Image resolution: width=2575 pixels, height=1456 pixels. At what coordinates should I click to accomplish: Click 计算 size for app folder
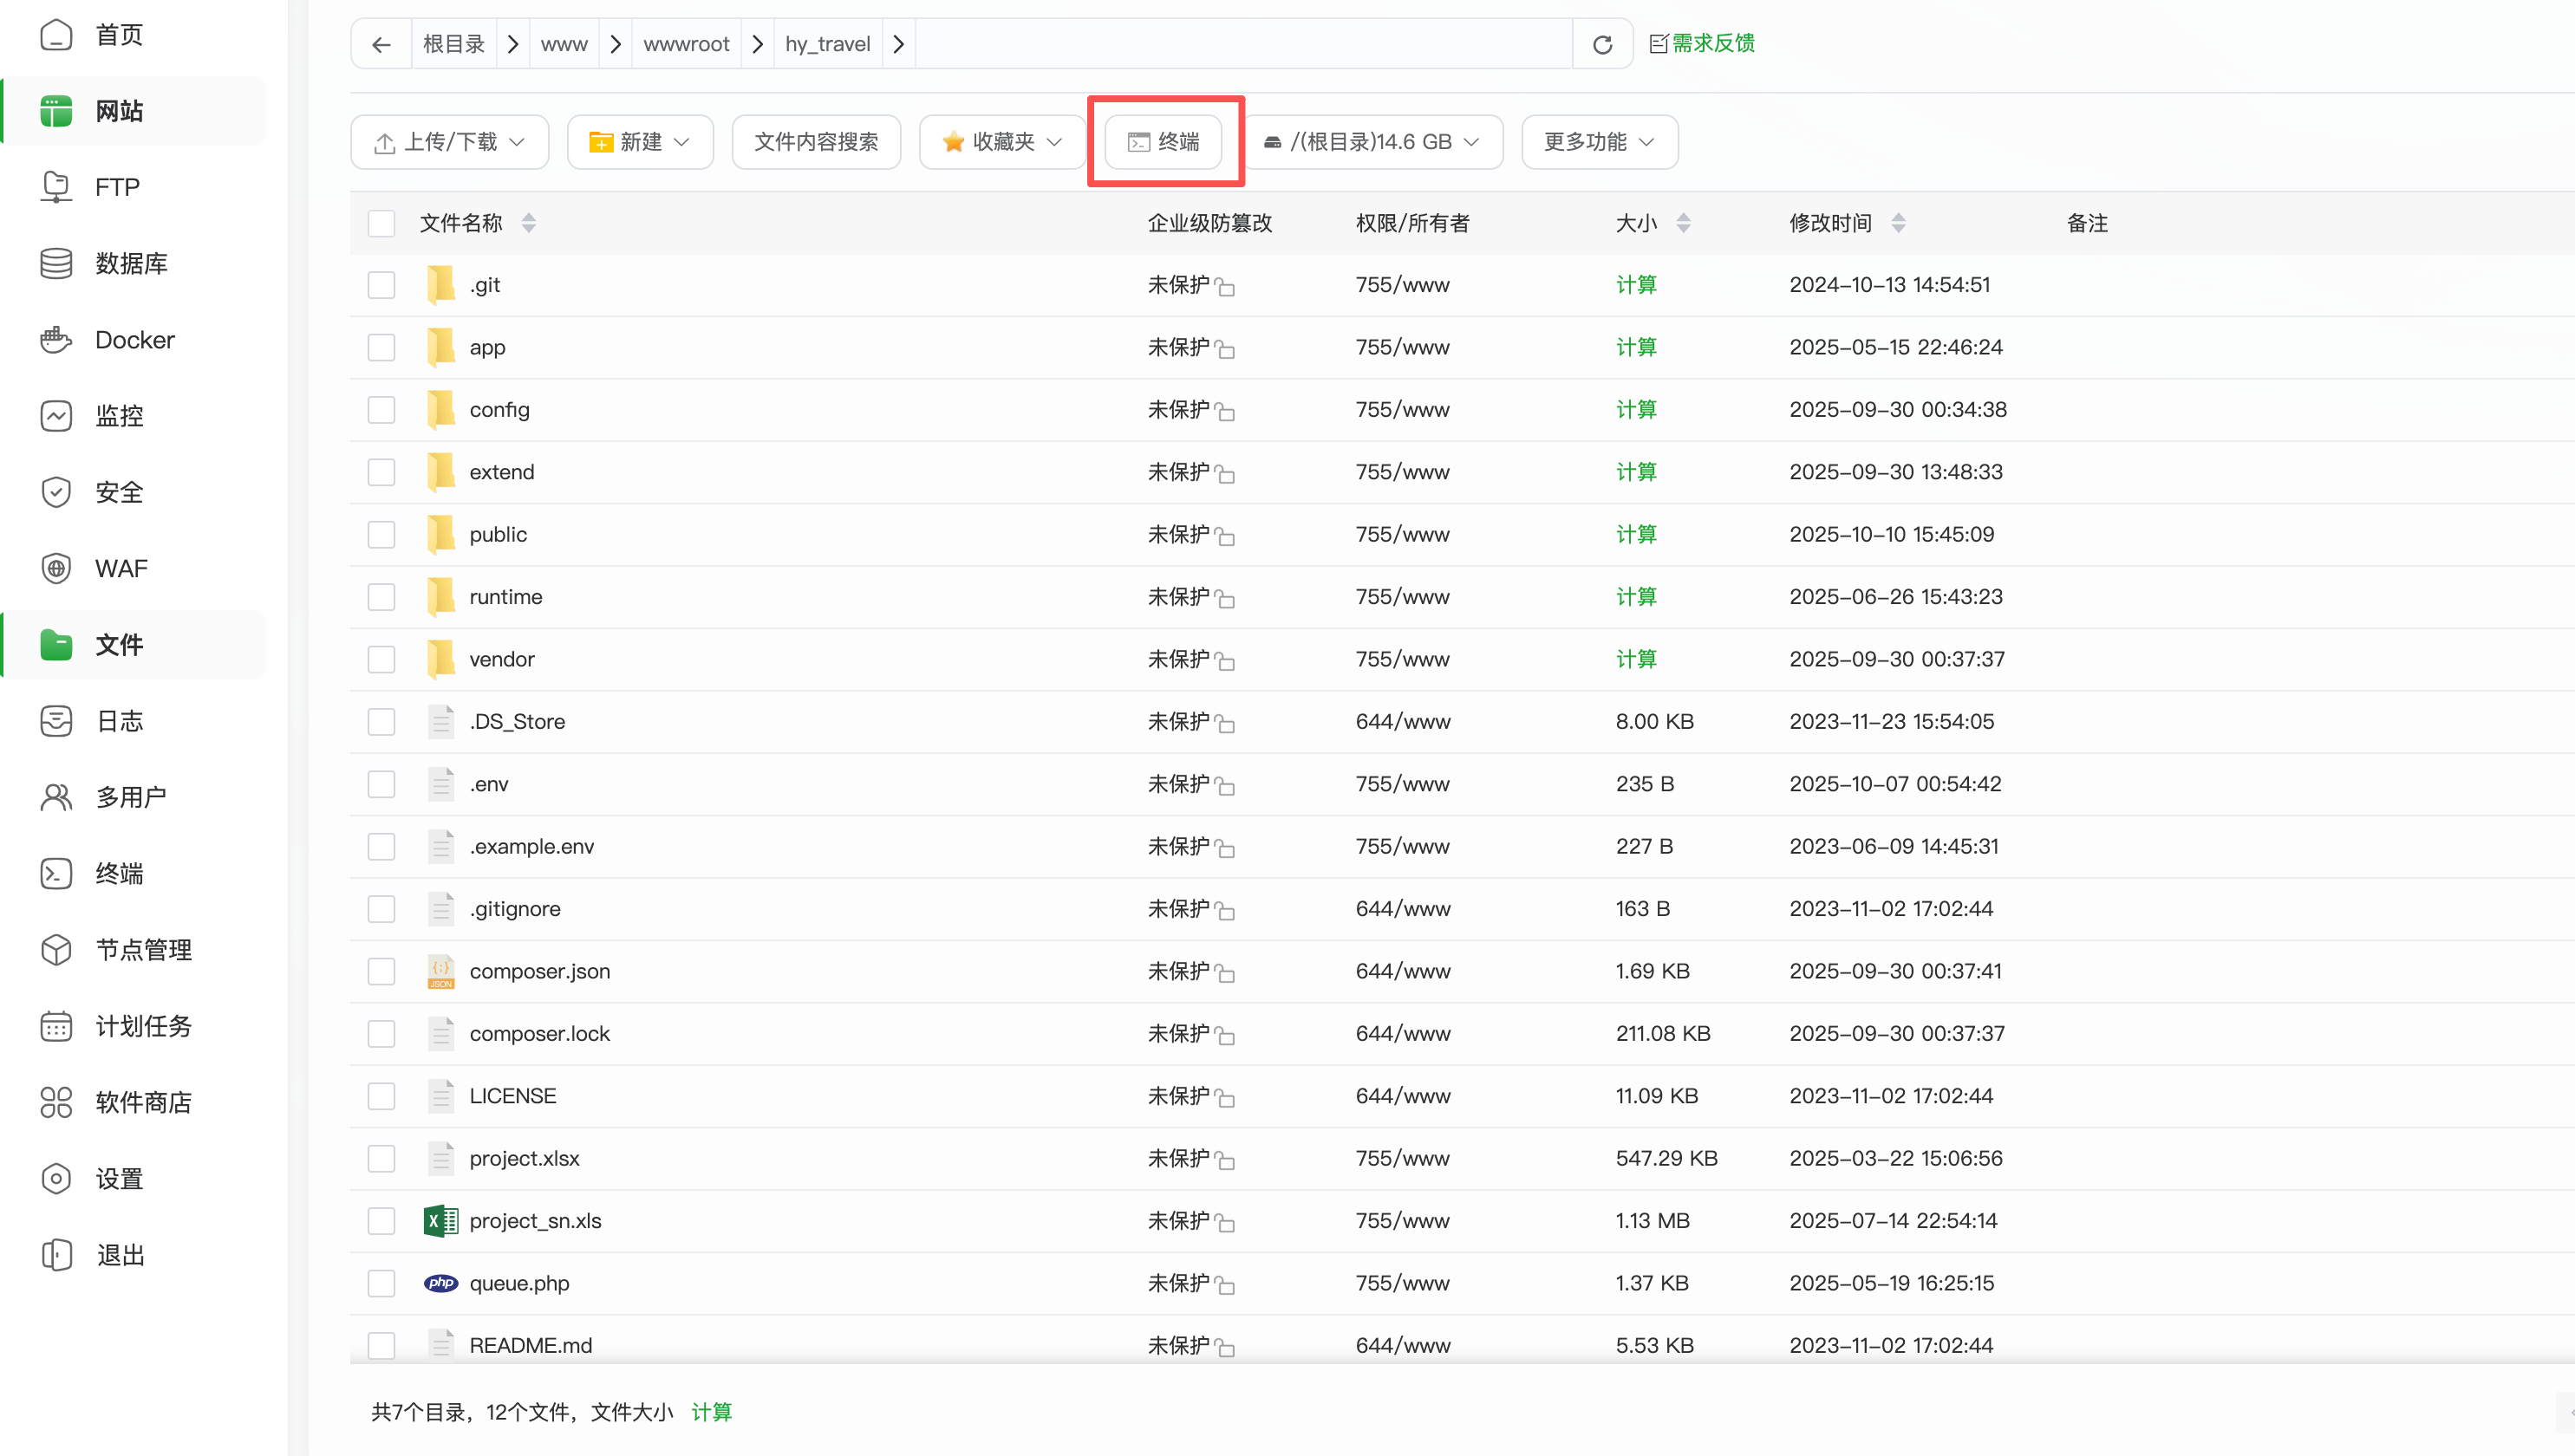click(x=1636, y=347)
